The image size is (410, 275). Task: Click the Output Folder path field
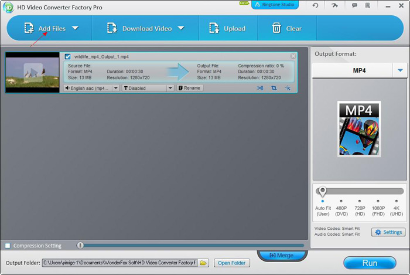(x=119, y=263)
